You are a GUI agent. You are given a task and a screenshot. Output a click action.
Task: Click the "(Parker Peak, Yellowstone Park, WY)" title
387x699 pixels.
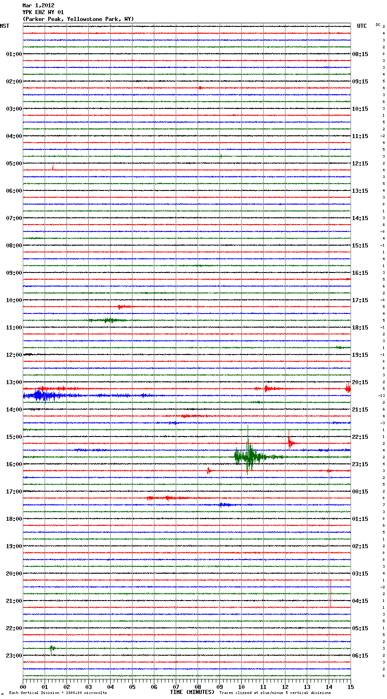[x=78, y=19]
